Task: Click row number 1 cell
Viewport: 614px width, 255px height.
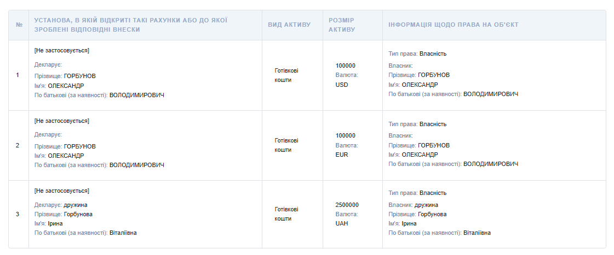Action: [x=18, y=75]
